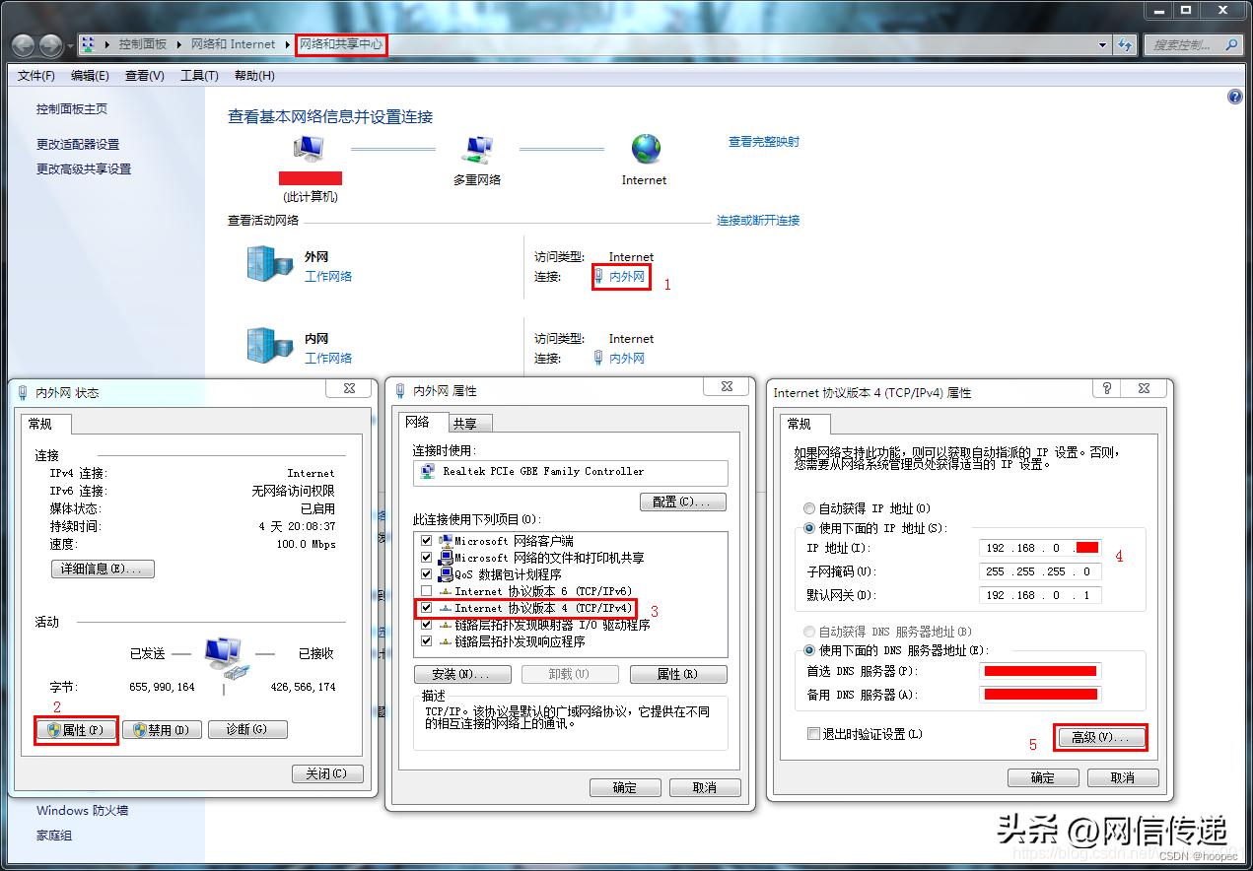Open the address bar history dropdown

click(1101, 44)
